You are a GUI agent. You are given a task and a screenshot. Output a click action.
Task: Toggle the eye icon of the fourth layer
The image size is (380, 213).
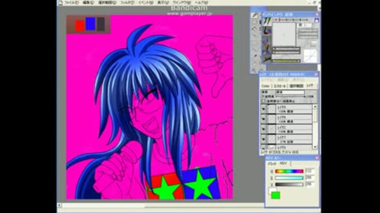[x=264, y=139]
